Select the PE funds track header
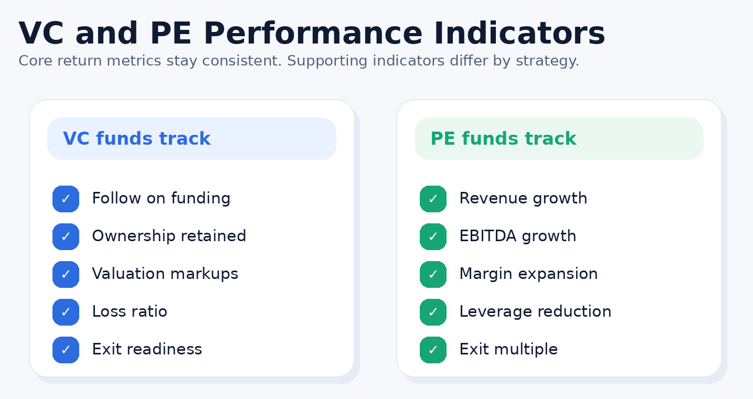Image resolution: width=753 pixels, height=399 pixels. (x=503, y=139)
